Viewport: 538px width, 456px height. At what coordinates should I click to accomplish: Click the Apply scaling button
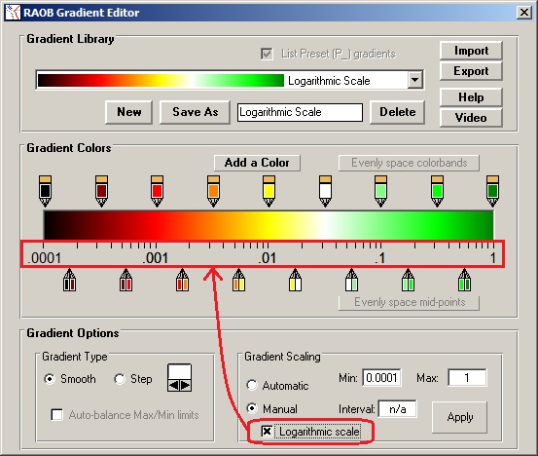[x=459, y=417]
